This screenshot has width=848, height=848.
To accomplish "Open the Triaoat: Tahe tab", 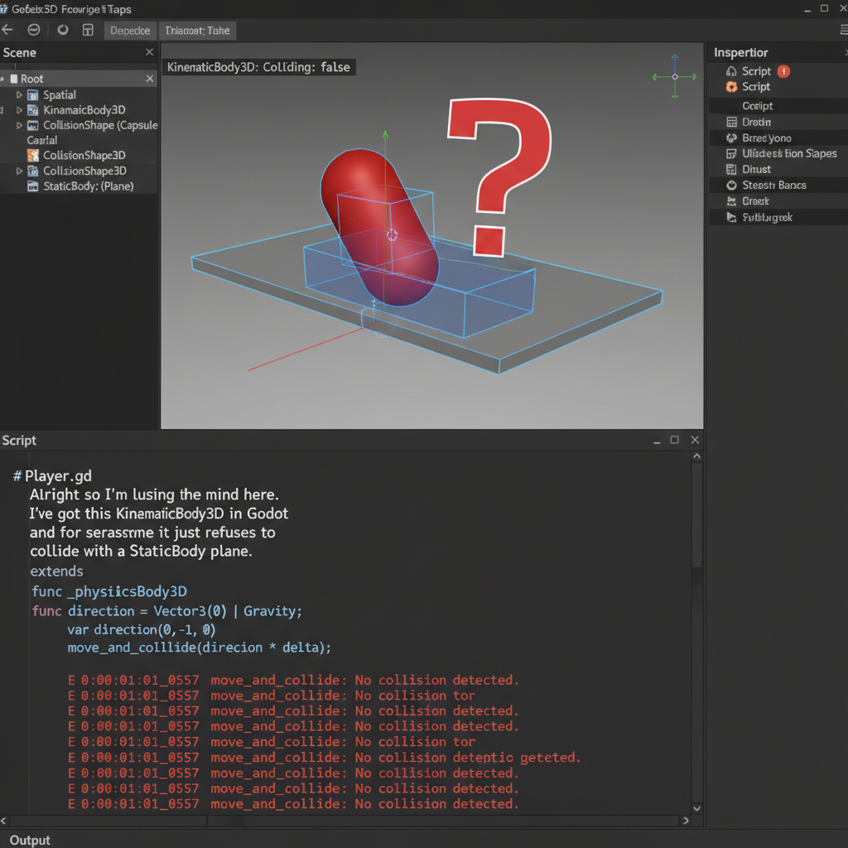I will coord(197,31).
